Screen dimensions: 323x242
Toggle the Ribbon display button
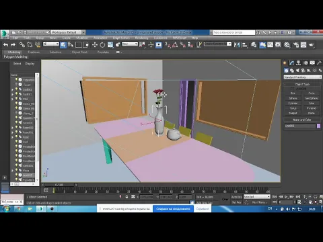click(262, 45)
